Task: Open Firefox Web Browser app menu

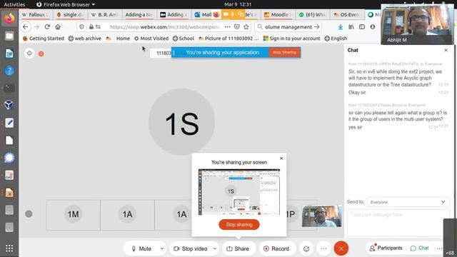Action: coord(66,4)
